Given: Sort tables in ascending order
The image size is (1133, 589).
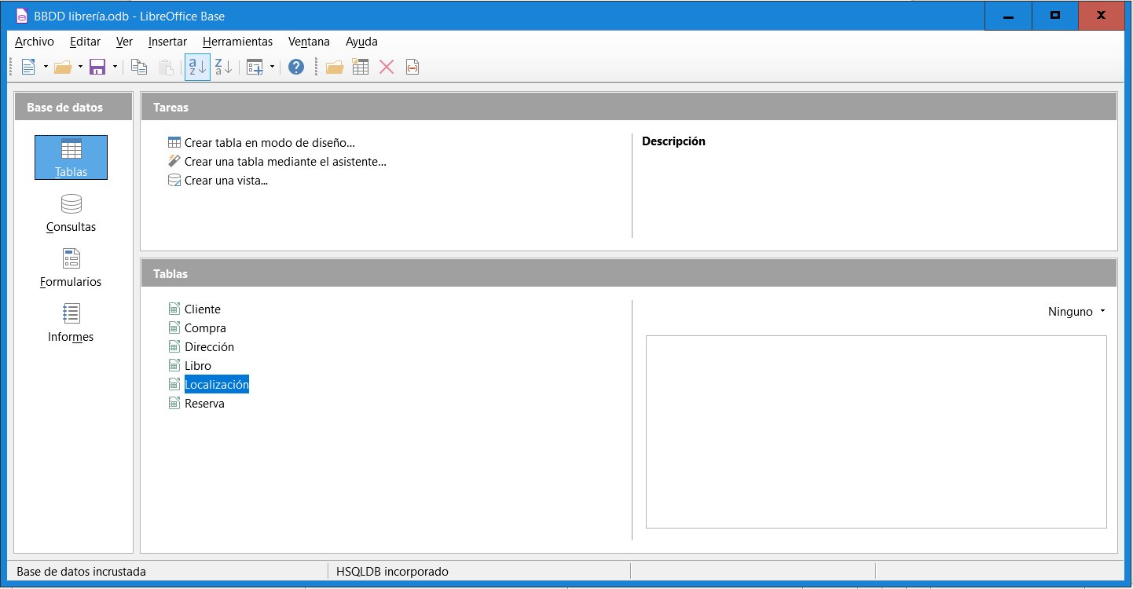Looking at the screenshot, I should pyautogui.click(x=197, y=68).
